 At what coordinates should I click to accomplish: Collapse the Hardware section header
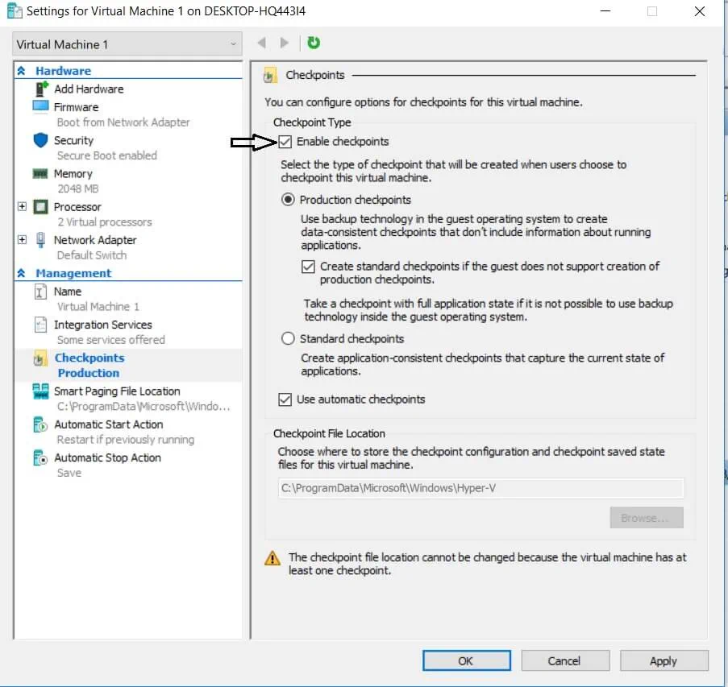point(22,71)
